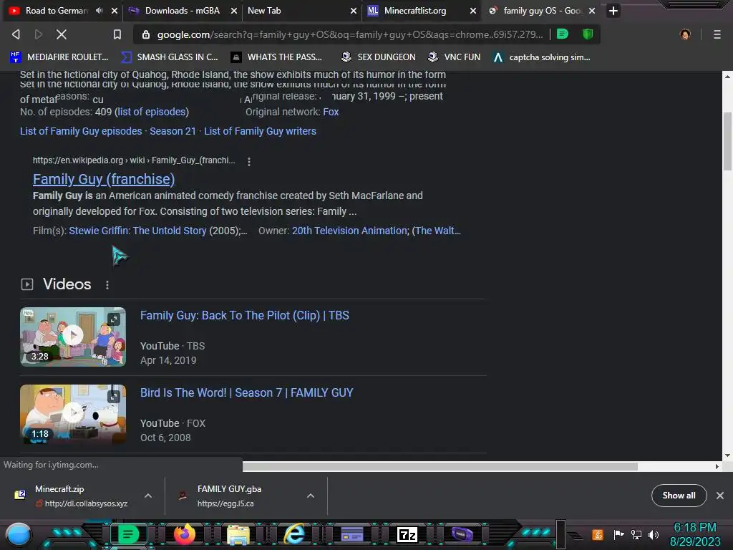Expand the Back To The Pilot video preview
This screenshot has width=733, height=550.
coord(114,319)
